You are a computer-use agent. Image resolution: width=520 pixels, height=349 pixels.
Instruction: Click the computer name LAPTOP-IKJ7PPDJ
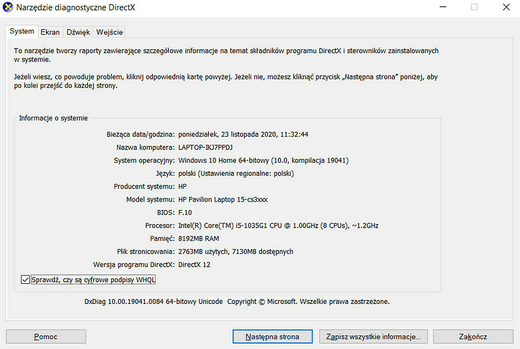pos(205,147)
